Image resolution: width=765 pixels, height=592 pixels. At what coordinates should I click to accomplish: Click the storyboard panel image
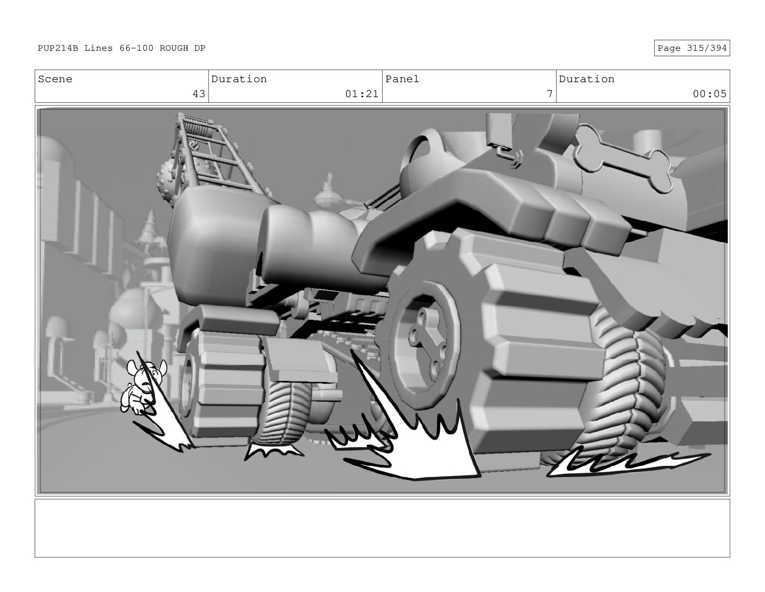(x=382, y=301)
